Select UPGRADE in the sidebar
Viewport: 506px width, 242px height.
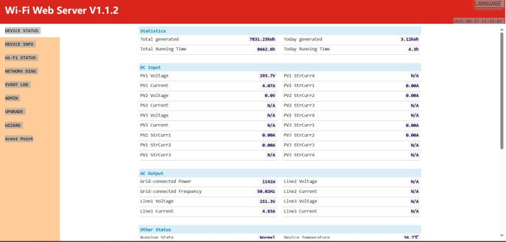pos(14,112)
